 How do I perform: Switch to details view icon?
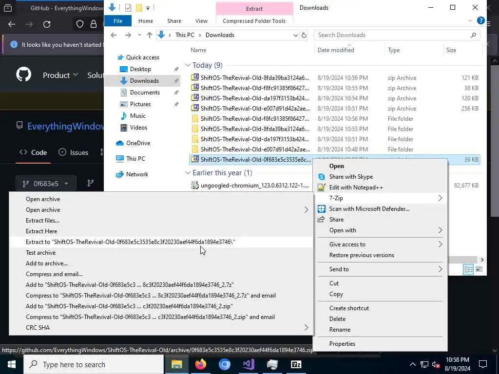coord(468,269)
